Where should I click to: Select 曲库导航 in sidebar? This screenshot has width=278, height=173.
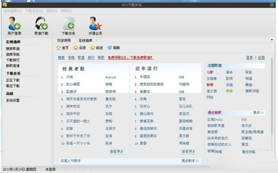click(13, 54)
